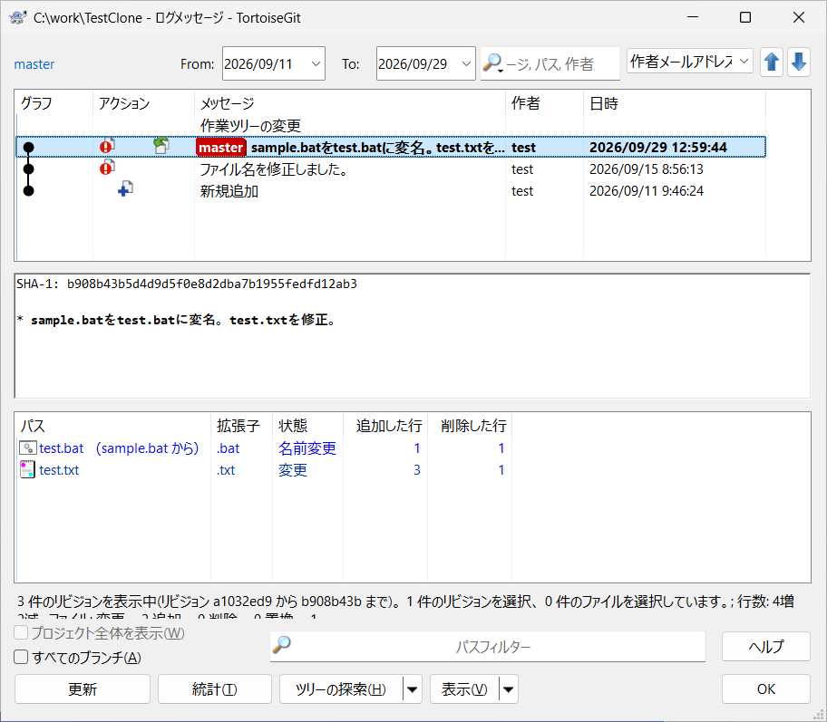Click the added-file plus icon for 新規追加
Image resolution: width=827 pixels, height=722 pixels.
point(125,188)
